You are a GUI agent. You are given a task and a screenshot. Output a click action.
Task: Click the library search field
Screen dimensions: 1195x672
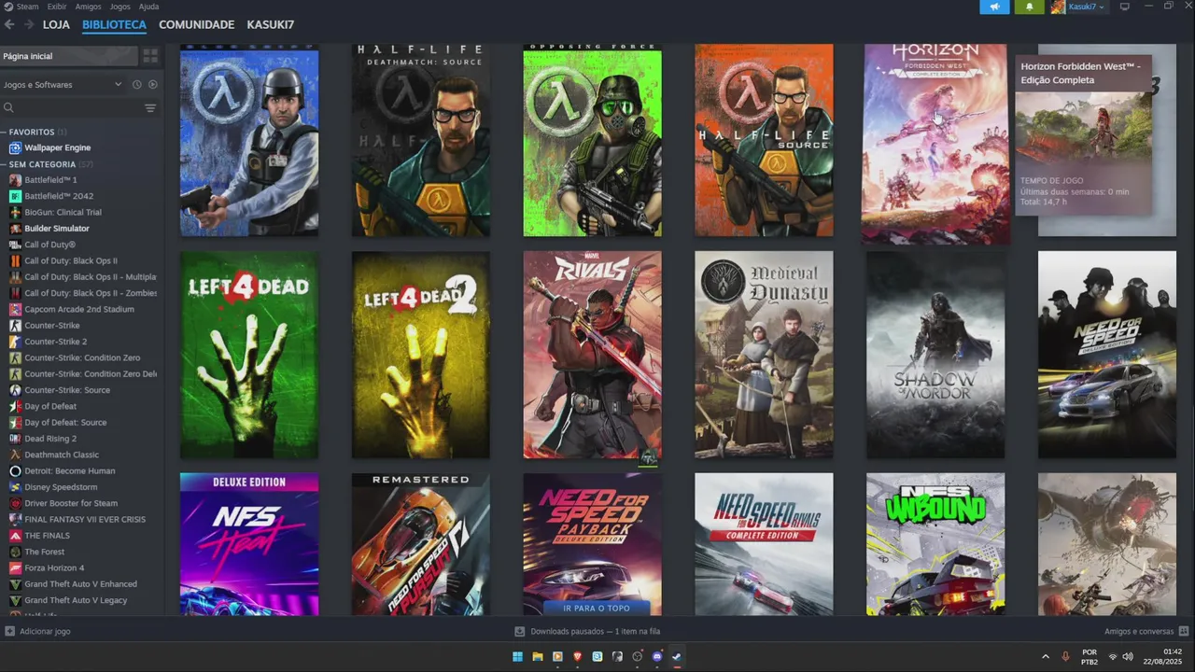tap(73, 108)
